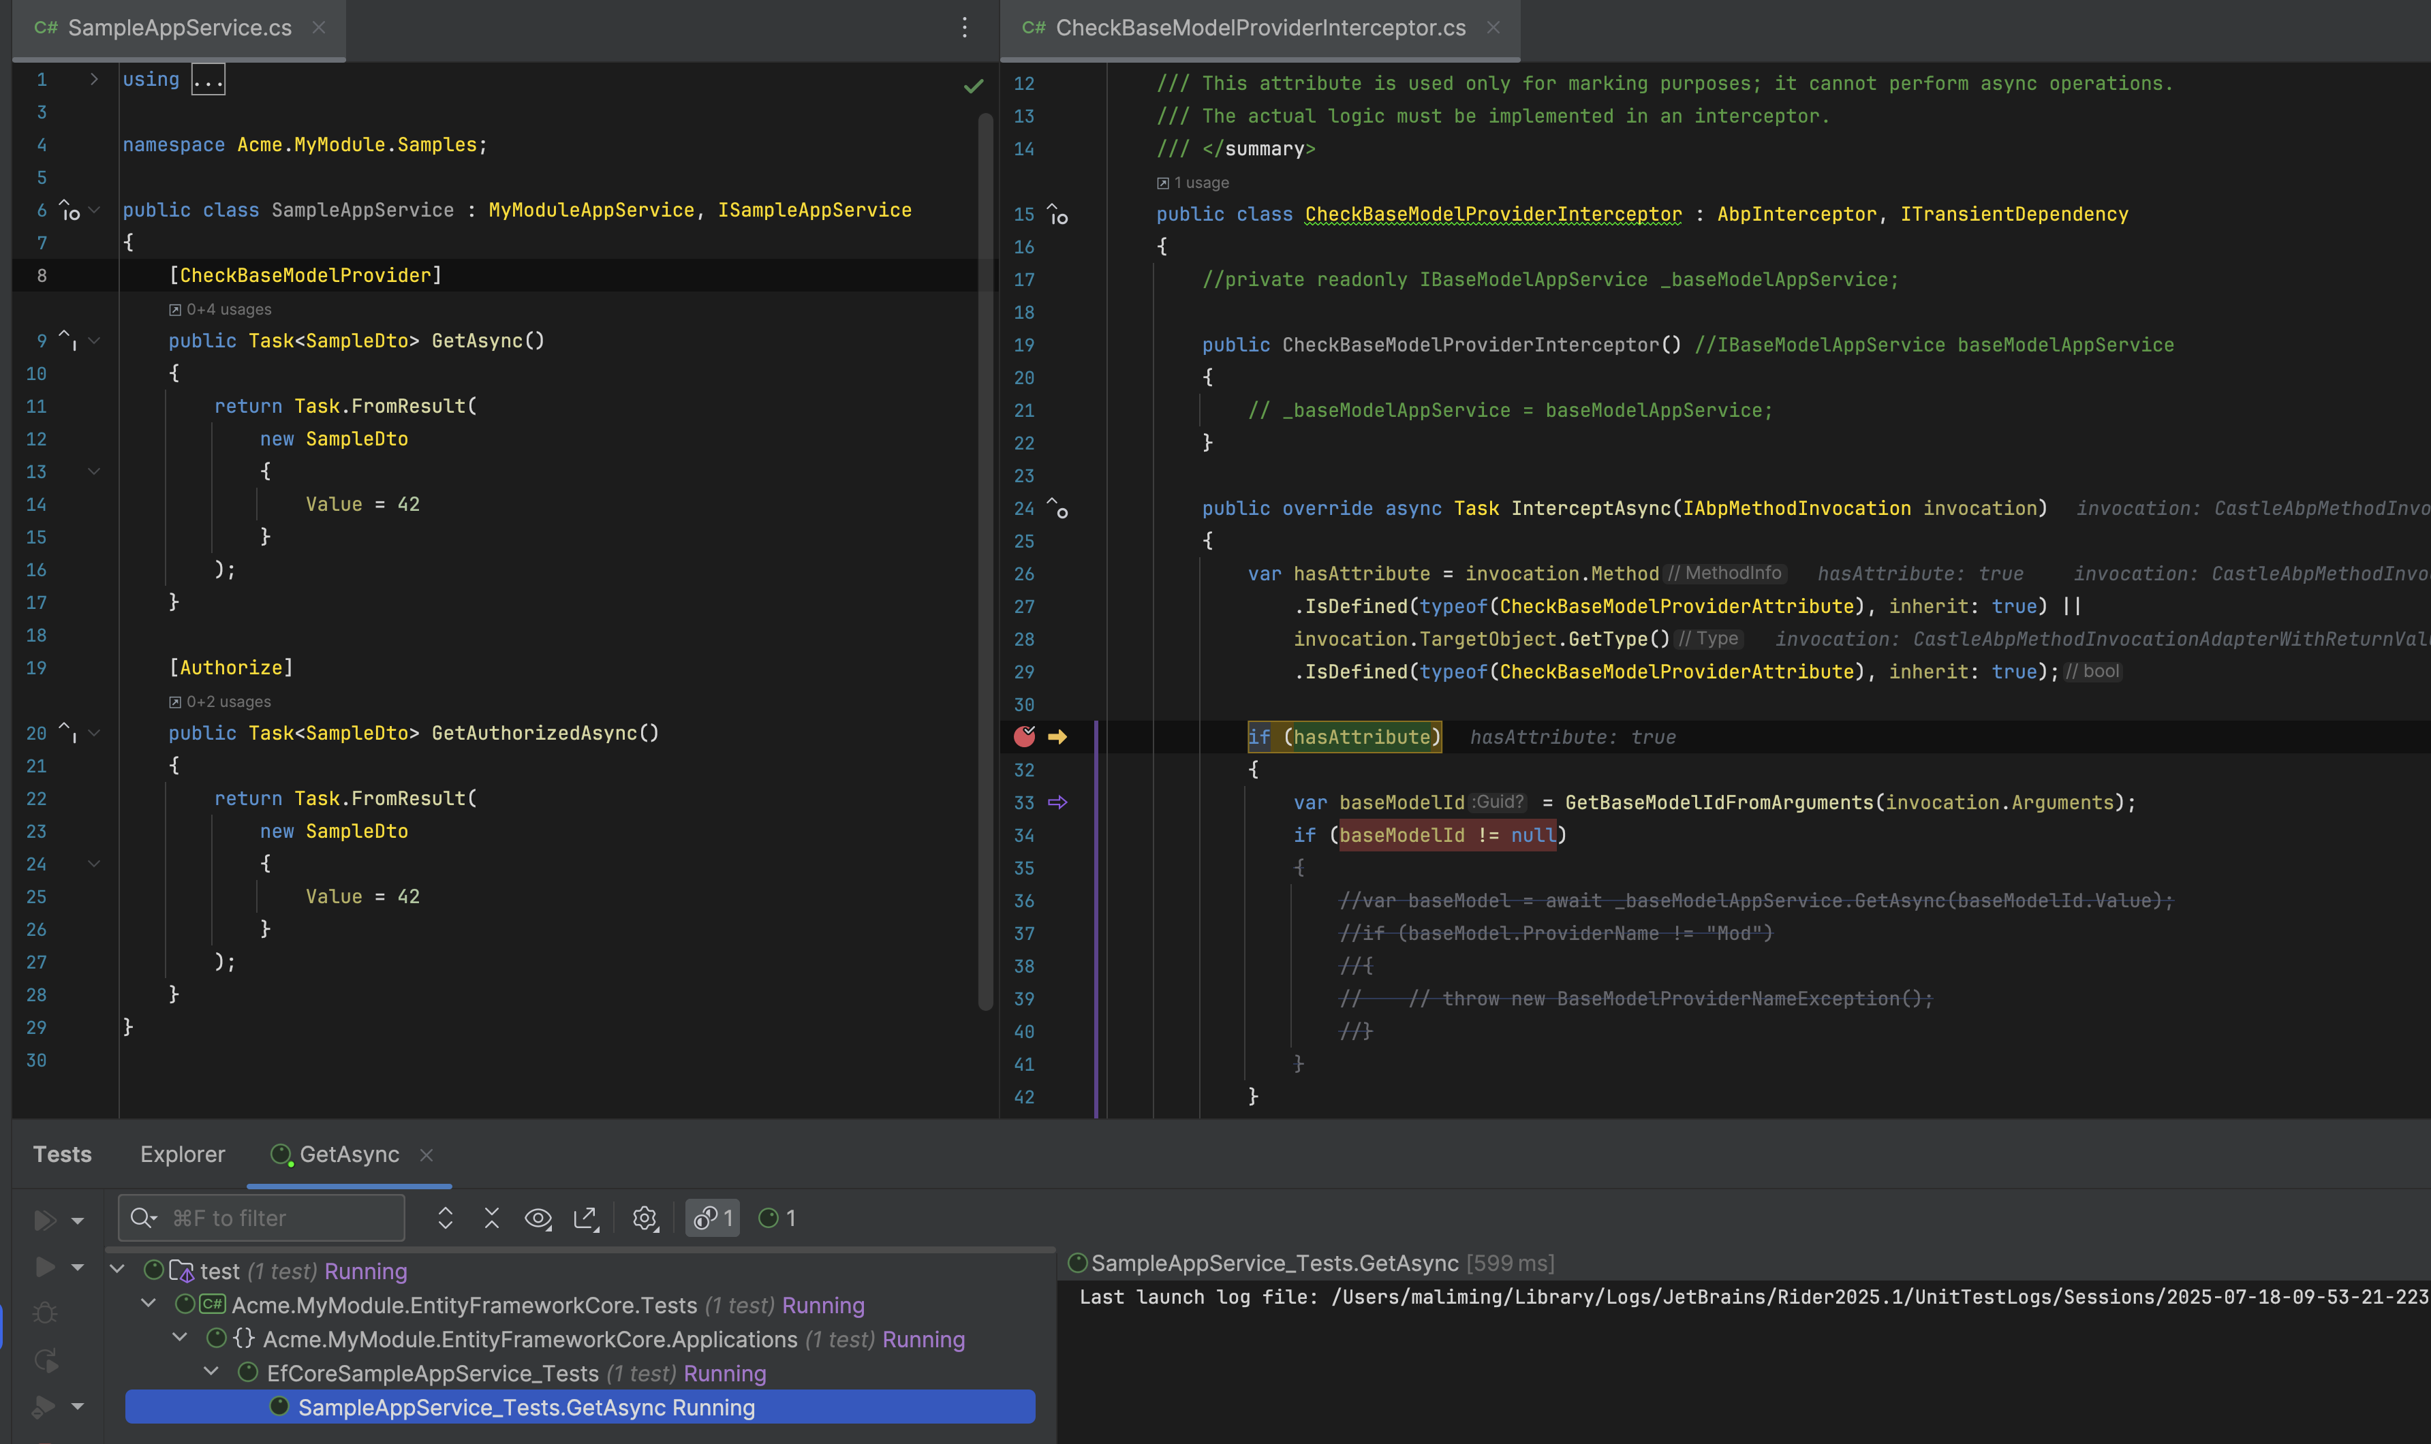Screen dimensions: 2431x1444
Task: Open the editor tab options three-dot menu
Action: [963, 27]
